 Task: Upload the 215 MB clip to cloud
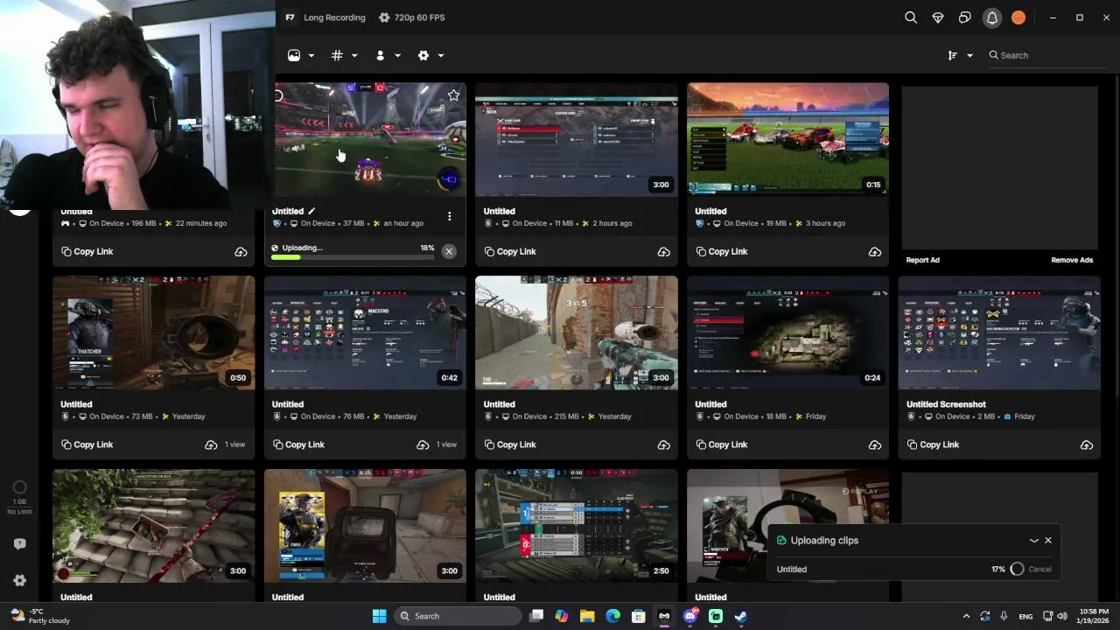point(663,444)
